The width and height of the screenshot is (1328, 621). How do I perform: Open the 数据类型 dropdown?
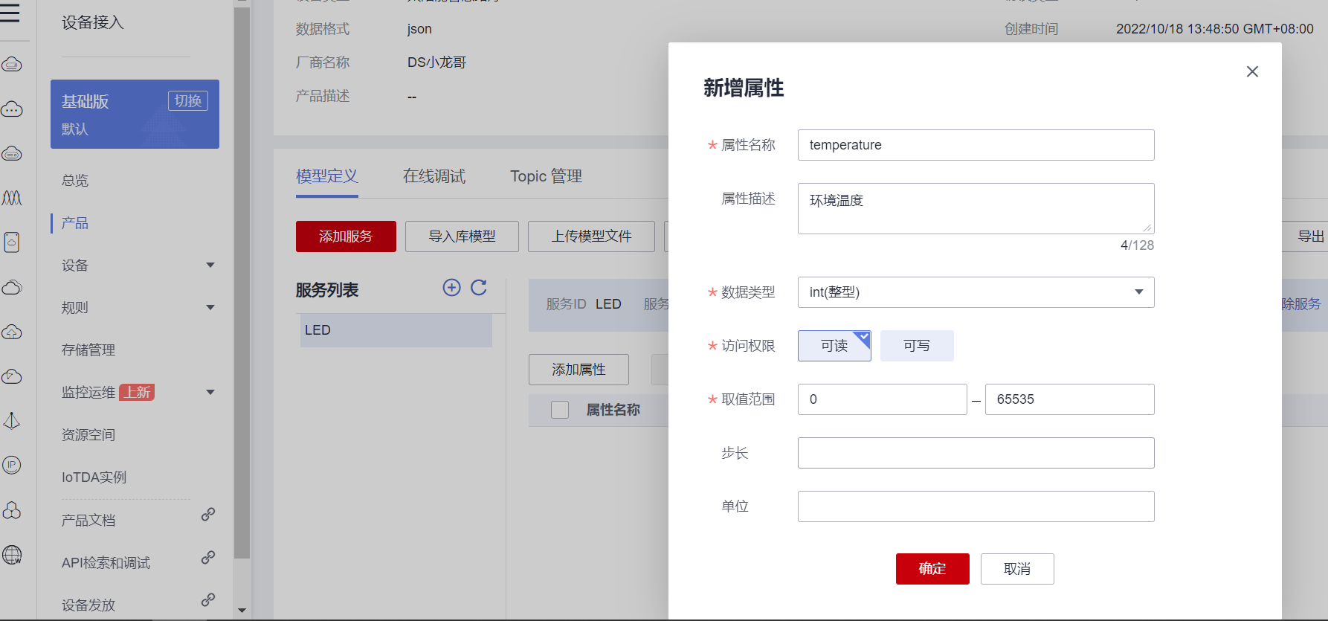pyautogui.click(x=976, y=292)
